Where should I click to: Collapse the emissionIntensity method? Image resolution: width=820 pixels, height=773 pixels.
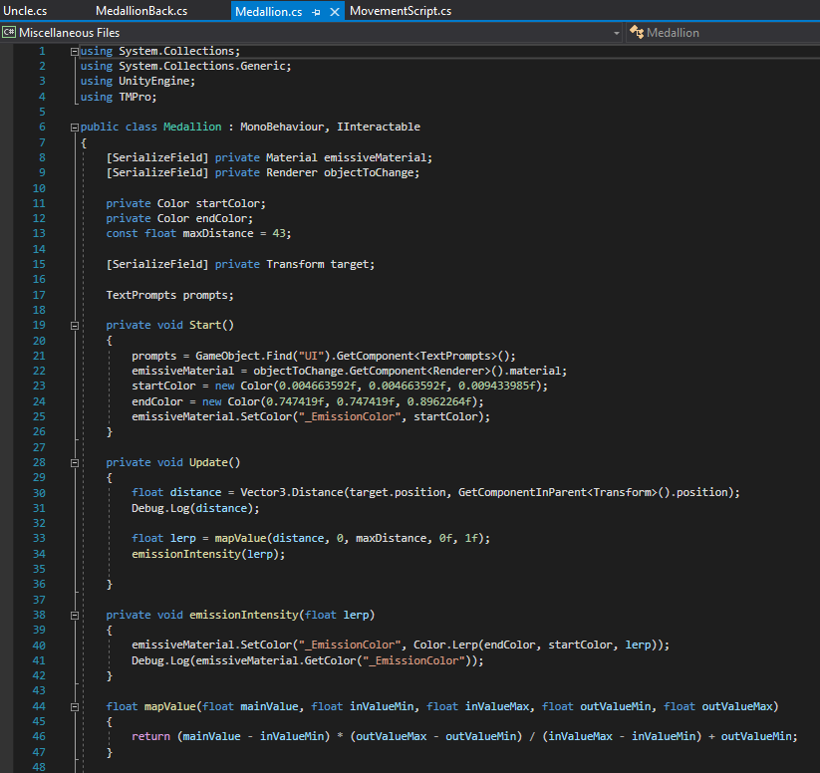point(74,615)
